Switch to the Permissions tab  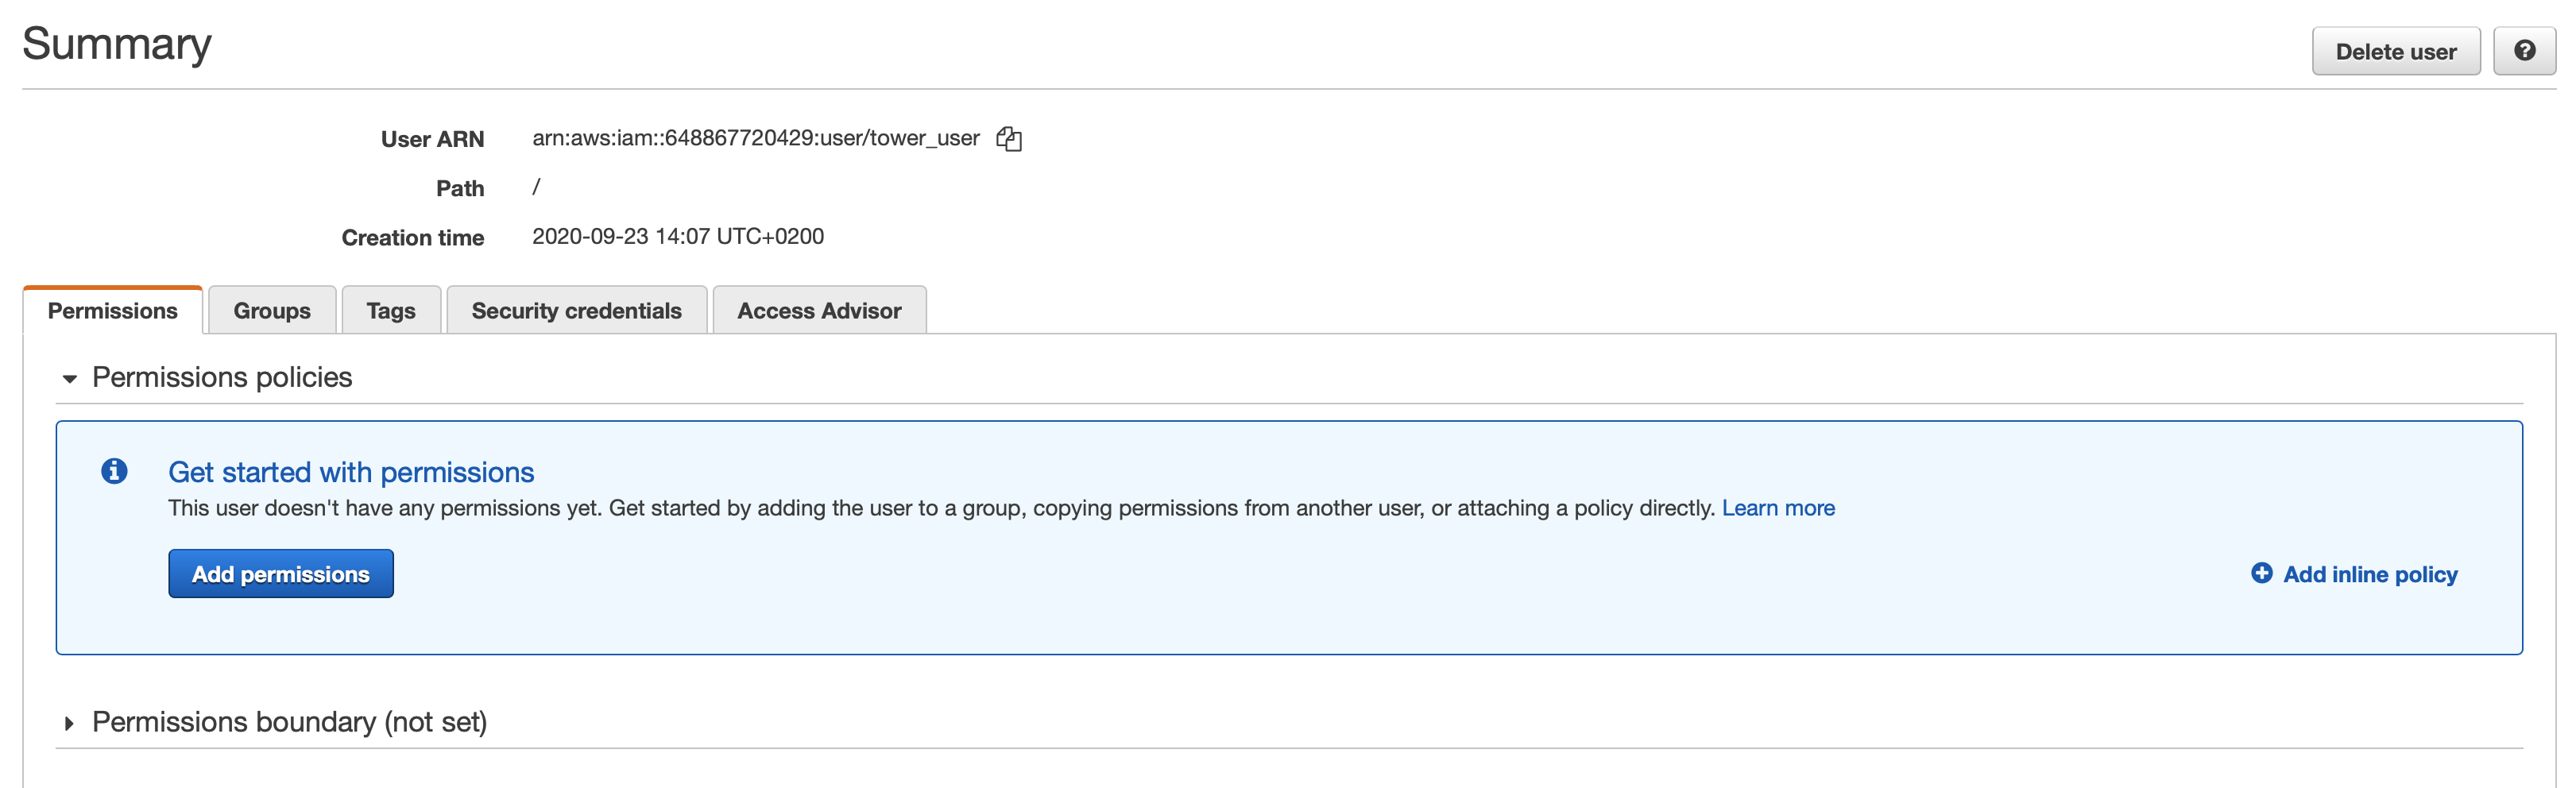(x=113, y=311)
